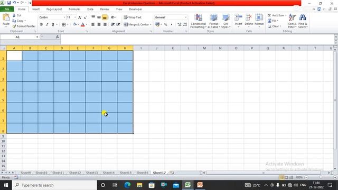This screenshot has width=338, height=190.
Task: Switch to the Developer tab
Action: [x=135, y=9]
